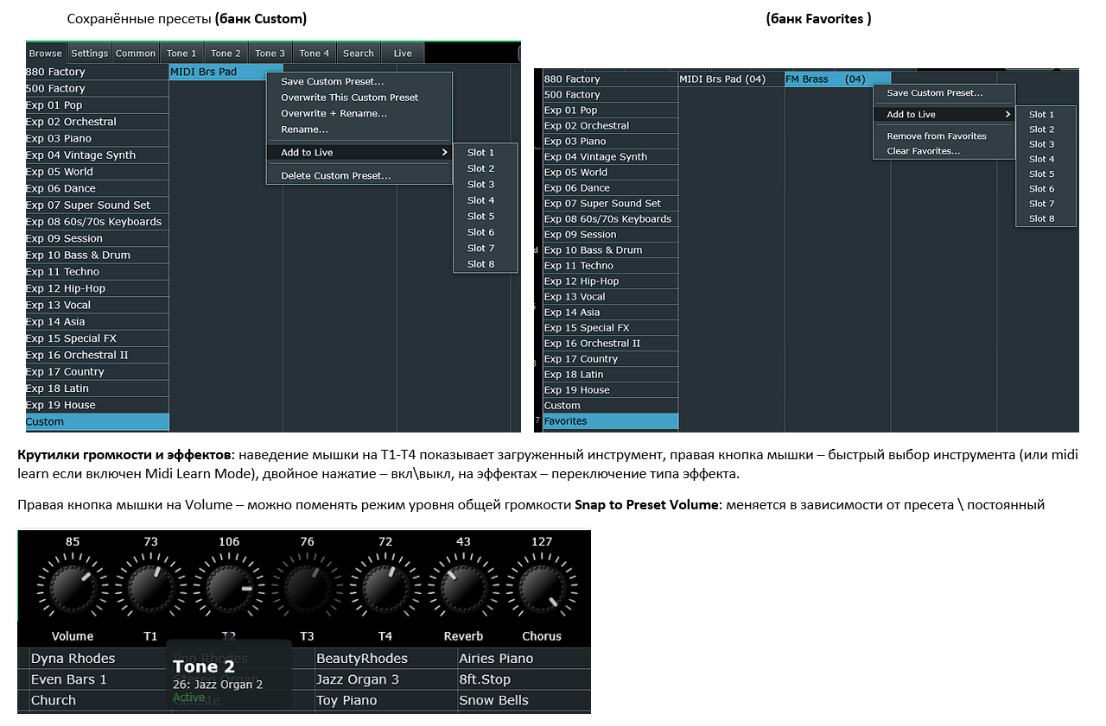Screen dimensions: 1106x726
Task: Expand Add to Live submenu arrow in Favorites bank menu
Action: [x=1007, y=114]
